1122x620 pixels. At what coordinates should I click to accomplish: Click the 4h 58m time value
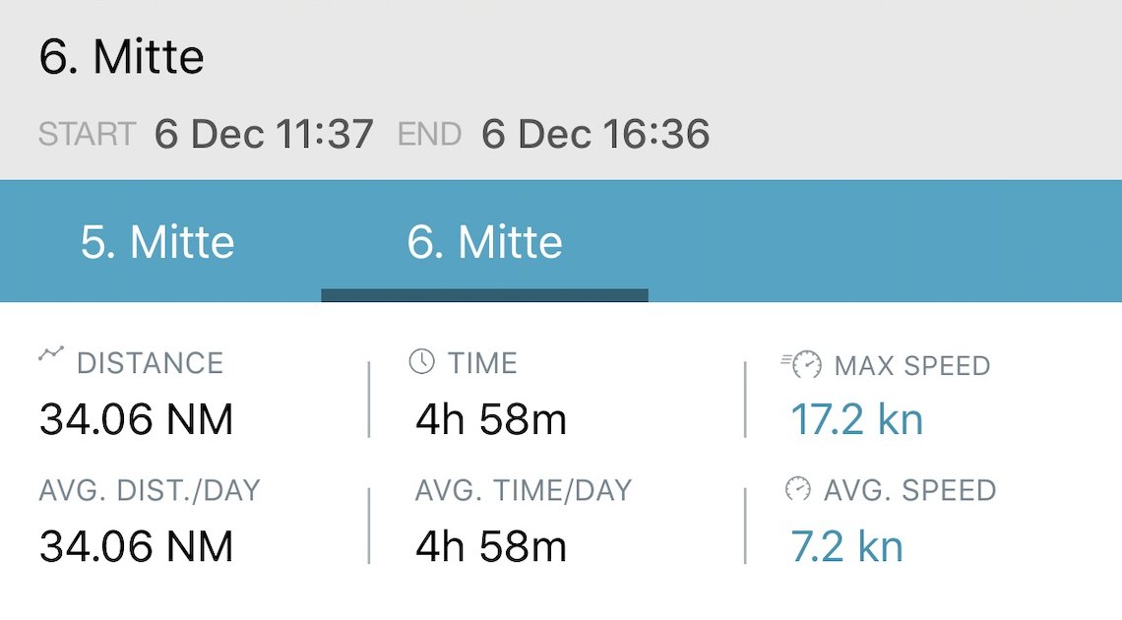[x=491, y=420]
